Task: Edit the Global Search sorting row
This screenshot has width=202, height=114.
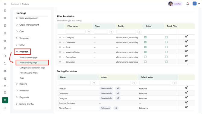Action: pos(186,107)
